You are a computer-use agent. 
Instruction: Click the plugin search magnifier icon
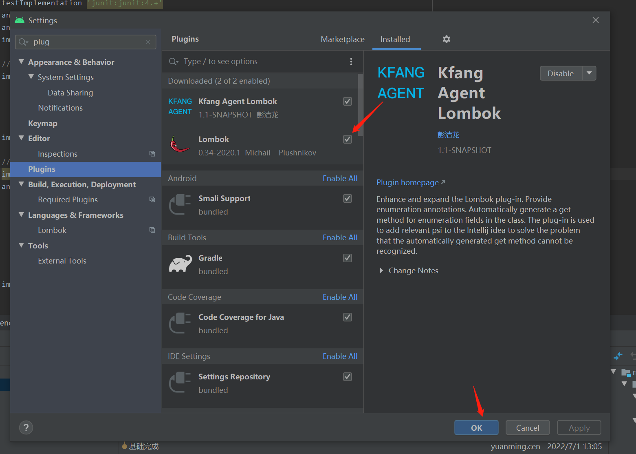point(174,62)
